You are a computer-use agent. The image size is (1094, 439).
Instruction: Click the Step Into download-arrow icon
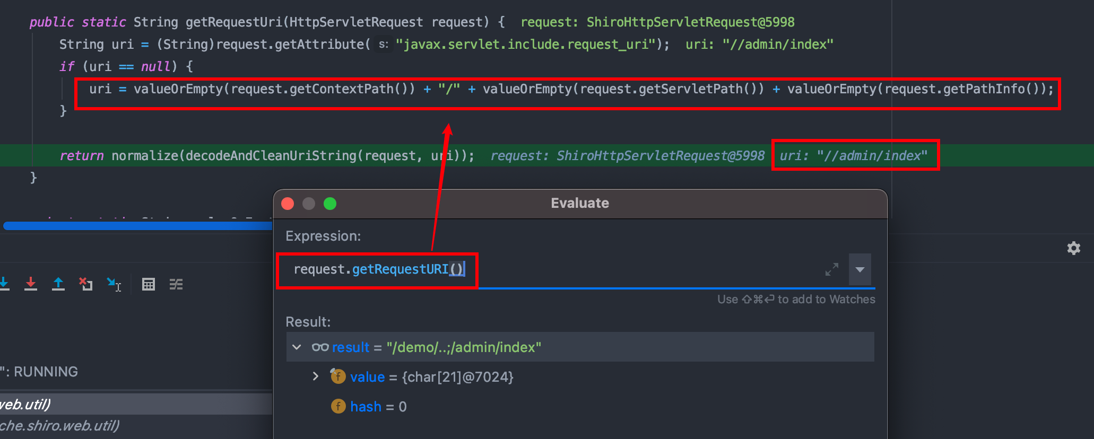(4, 284)
